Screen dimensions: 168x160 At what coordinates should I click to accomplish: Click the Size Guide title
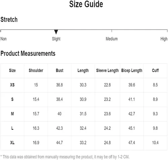point(86,4)
